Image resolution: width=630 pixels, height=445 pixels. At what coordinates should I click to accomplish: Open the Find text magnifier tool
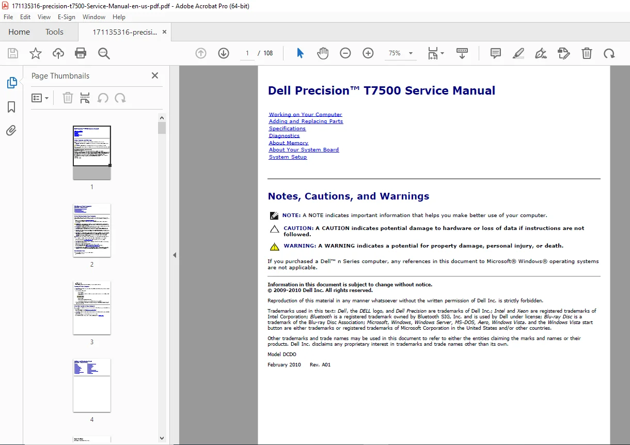coord(104,53)
